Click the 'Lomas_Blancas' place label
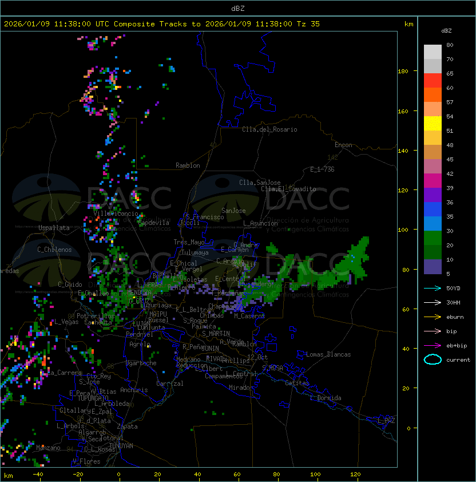This screenshot has height=482, width=476. pyautogui.click(x=328, y=354)
